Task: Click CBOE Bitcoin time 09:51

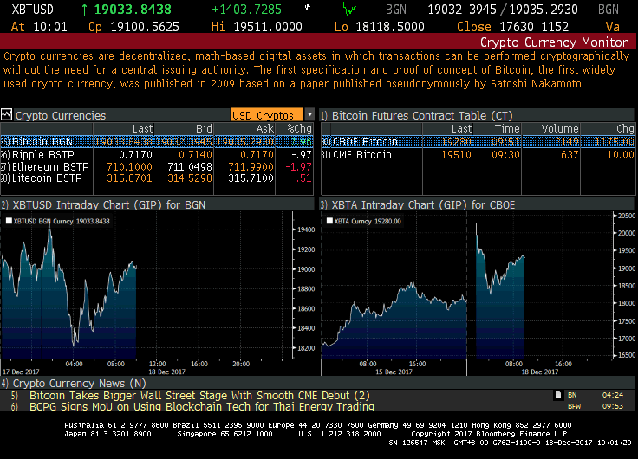Action: (505, 141)
